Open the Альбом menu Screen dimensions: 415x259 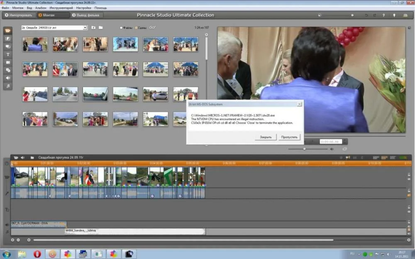[x=41, y=8]
